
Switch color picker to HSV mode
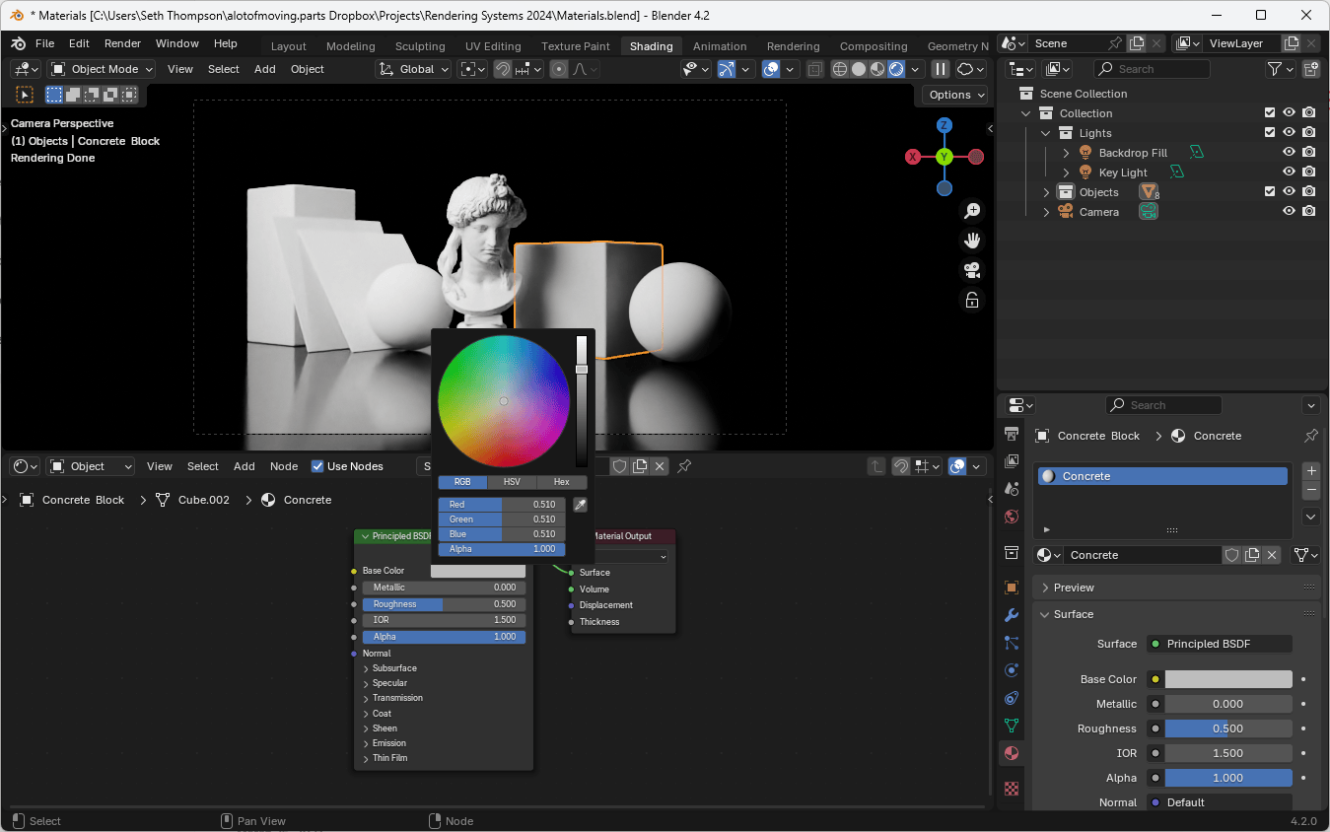point(512,482)
